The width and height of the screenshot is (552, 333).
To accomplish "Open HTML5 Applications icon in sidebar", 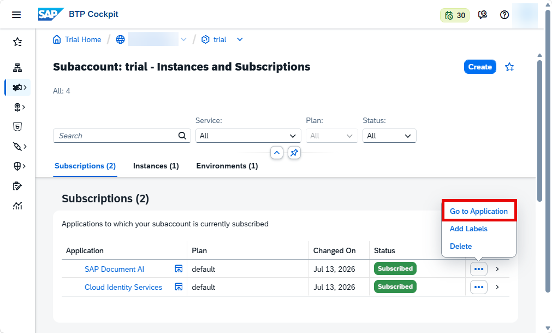I will tap(17, 127).
